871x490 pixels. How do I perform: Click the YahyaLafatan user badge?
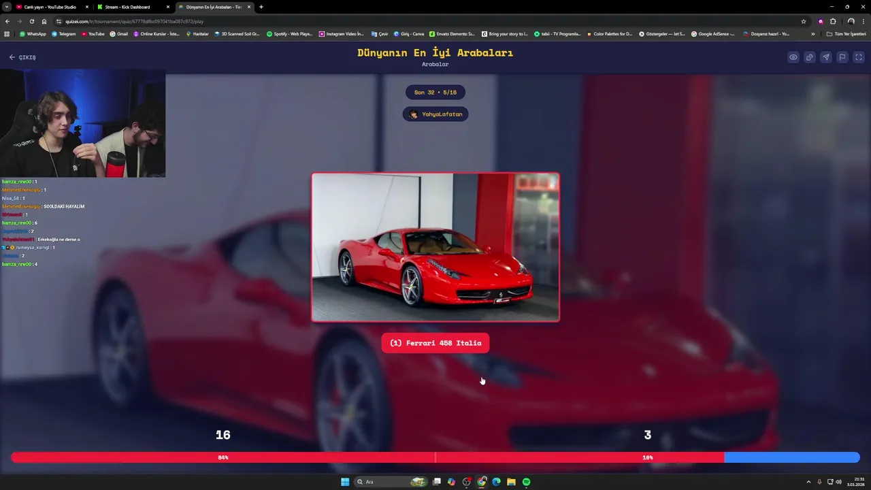[435, 114]
